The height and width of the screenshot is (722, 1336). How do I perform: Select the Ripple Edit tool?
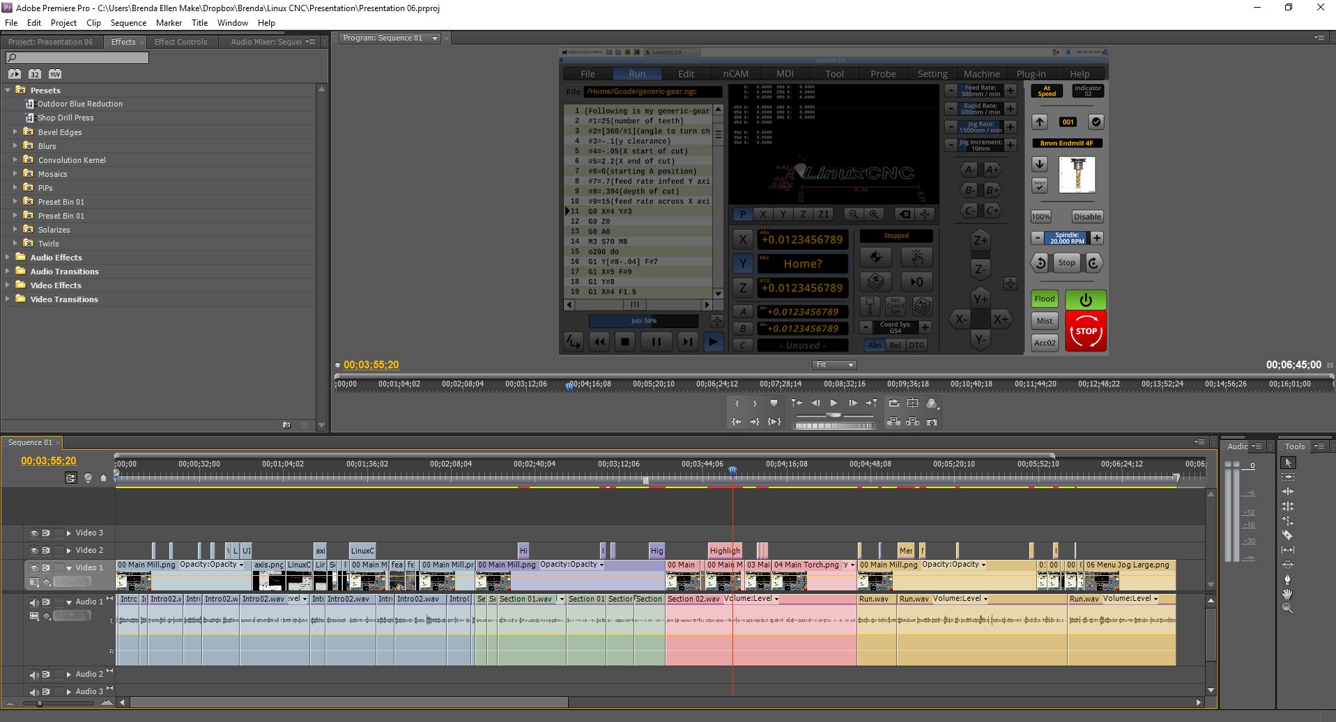[1288, 492]
